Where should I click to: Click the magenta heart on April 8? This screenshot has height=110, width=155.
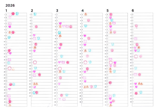point(85,36)
